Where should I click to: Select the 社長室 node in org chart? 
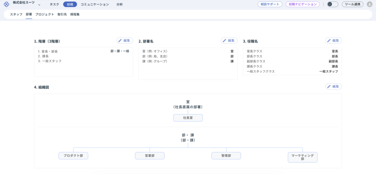pos(188,118)
